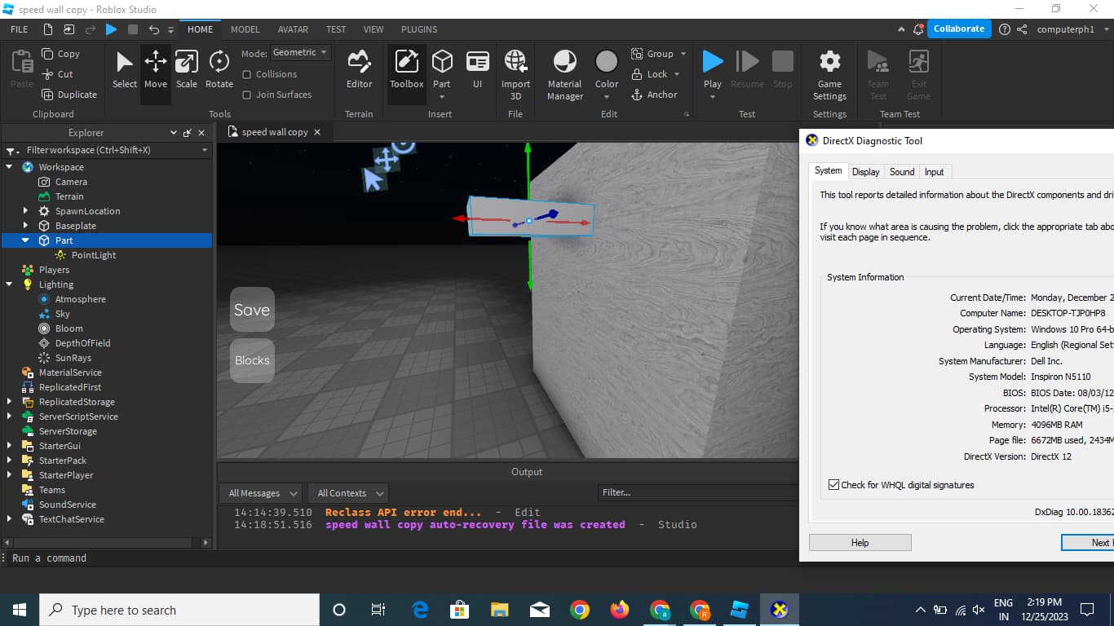1114x626 pixels.
Task: Click the Collaborate button
Action: tap(959, 29)
